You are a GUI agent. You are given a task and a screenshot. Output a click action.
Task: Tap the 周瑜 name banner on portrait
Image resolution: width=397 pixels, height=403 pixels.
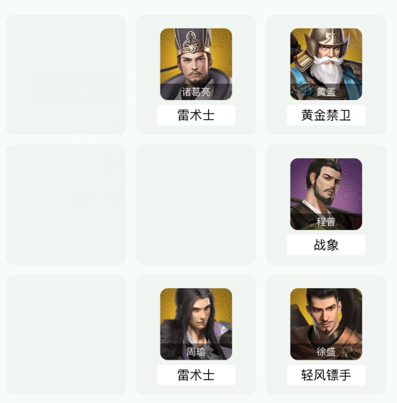pyautogui.click(x=196, y=352)
